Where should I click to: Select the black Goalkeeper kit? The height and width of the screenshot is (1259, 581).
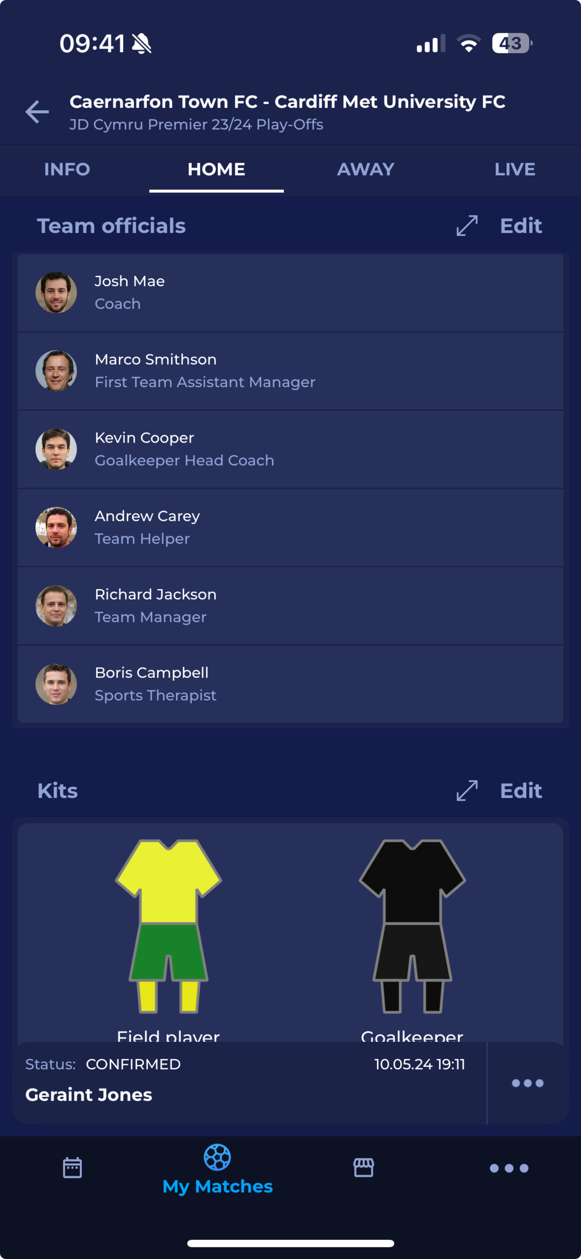point(412,926)
